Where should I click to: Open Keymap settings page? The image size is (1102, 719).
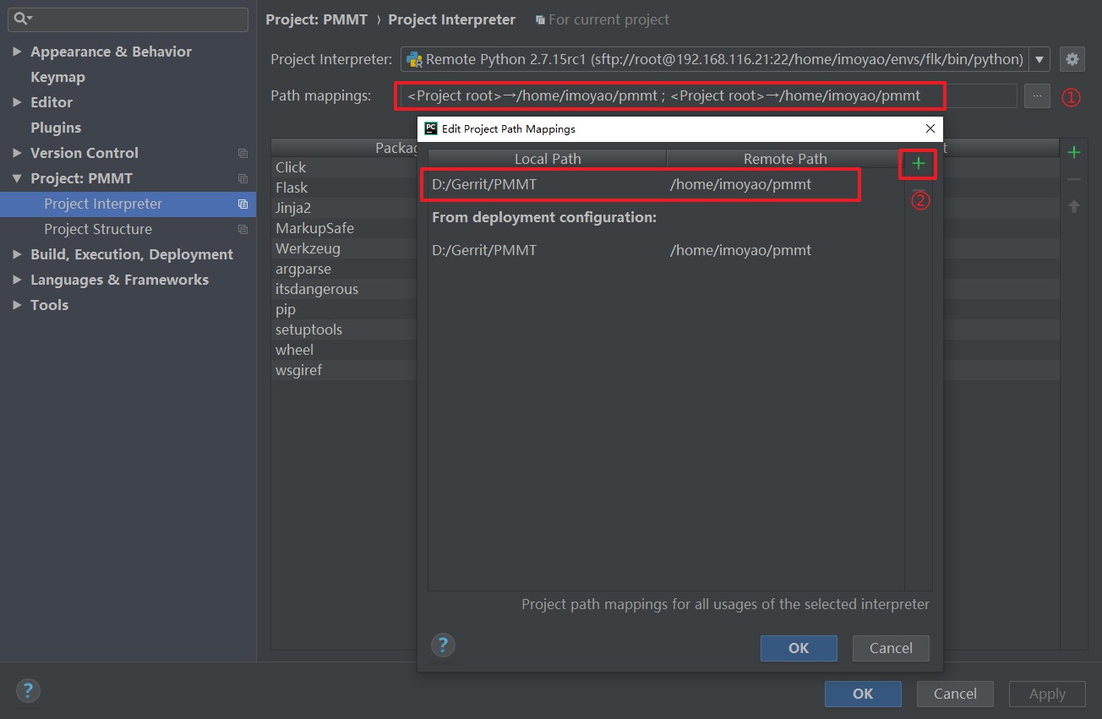click(x=57, y=77)
